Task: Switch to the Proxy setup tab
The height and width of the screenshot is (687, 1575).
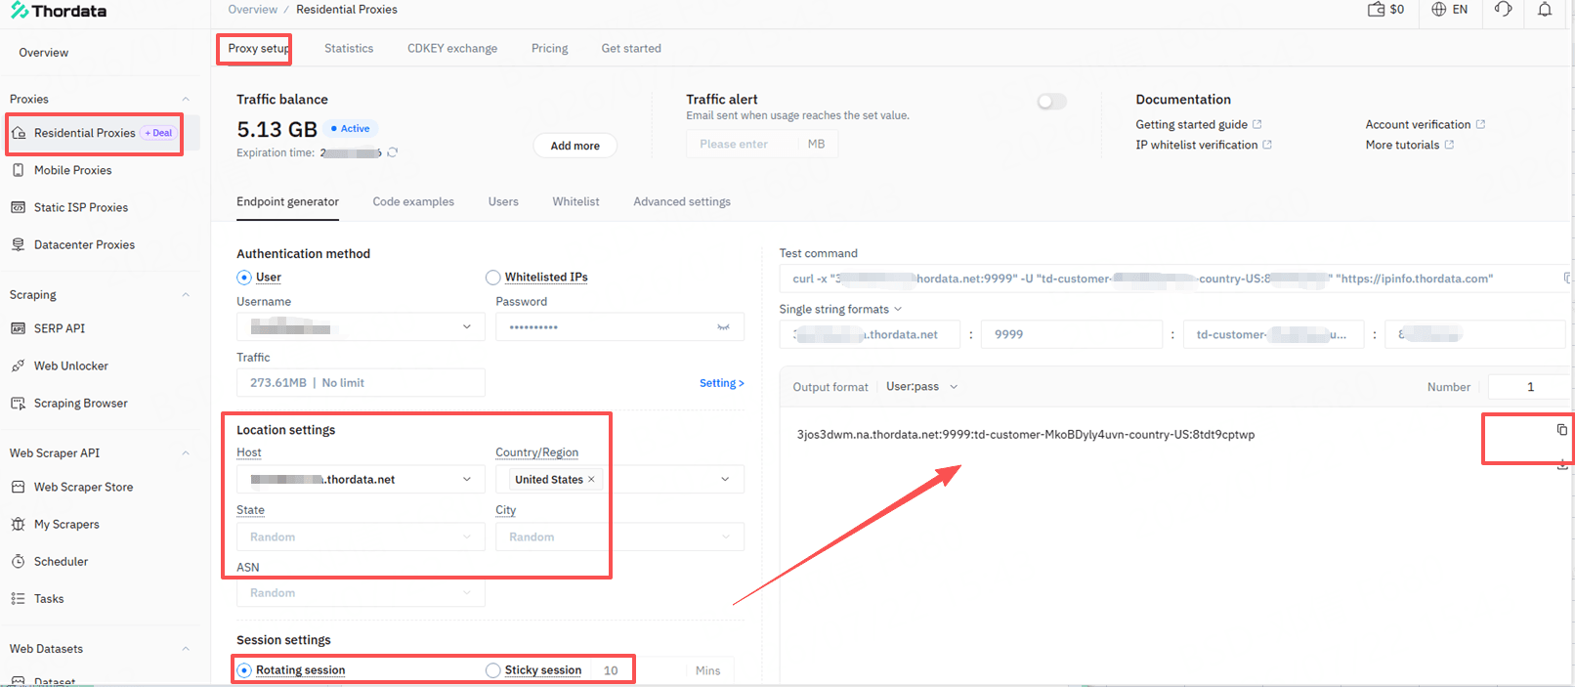Action: pyautogui.click(x=258, y=48)
